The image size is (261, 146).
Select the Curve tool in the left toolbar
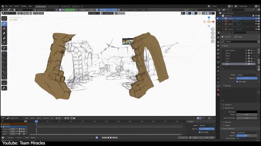4,68
